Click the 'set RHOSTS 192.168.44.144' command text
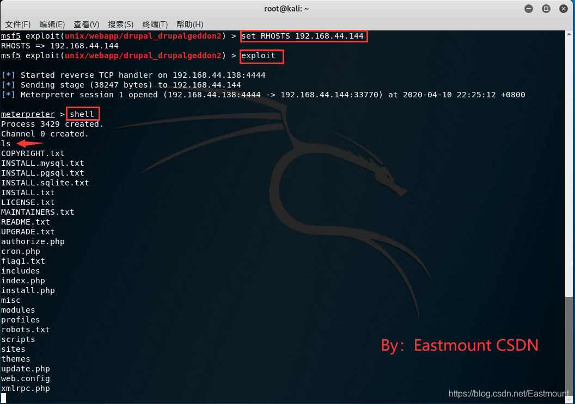 [302, 36]
